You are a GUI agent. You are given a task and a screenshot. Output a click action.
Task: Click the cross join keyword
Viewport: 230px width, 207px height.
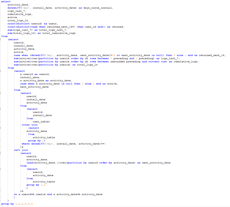(30, 125)
